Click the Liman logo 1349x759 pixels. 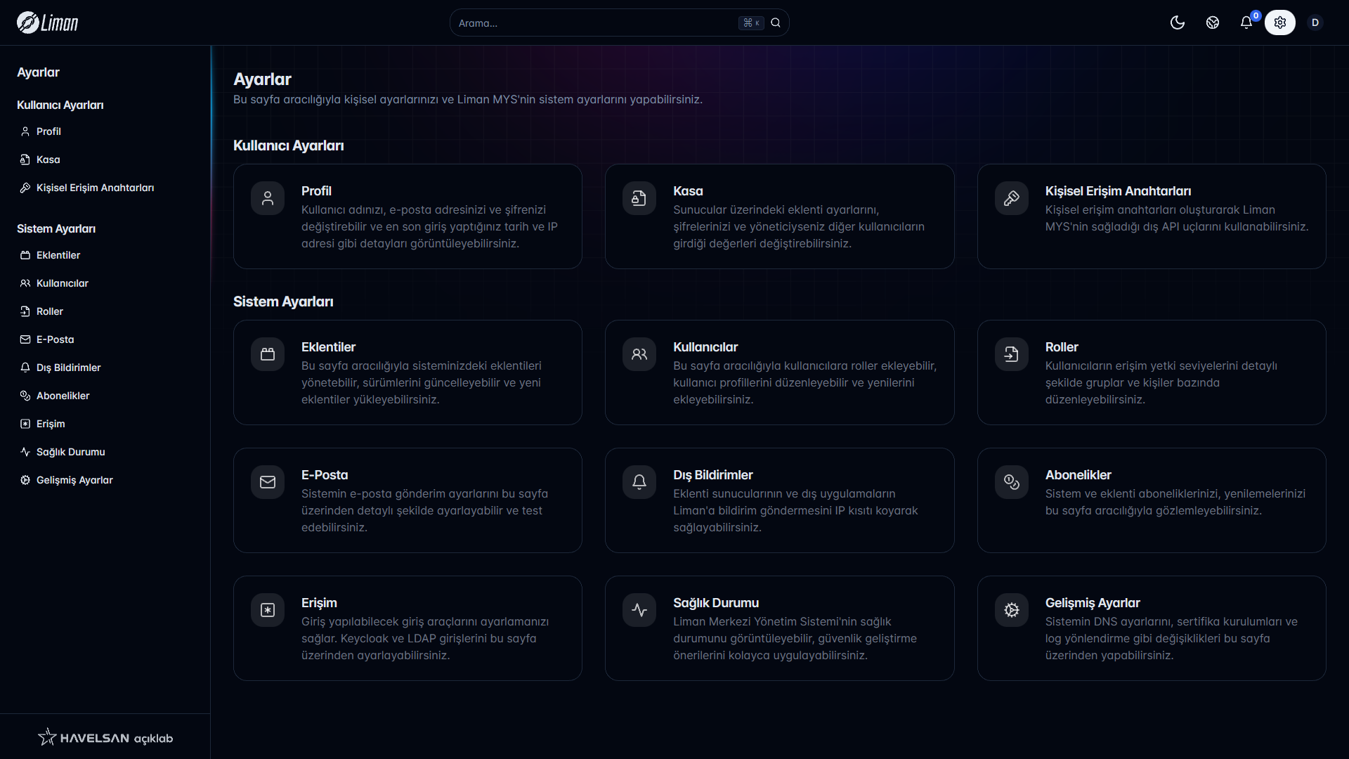[48, 22]
